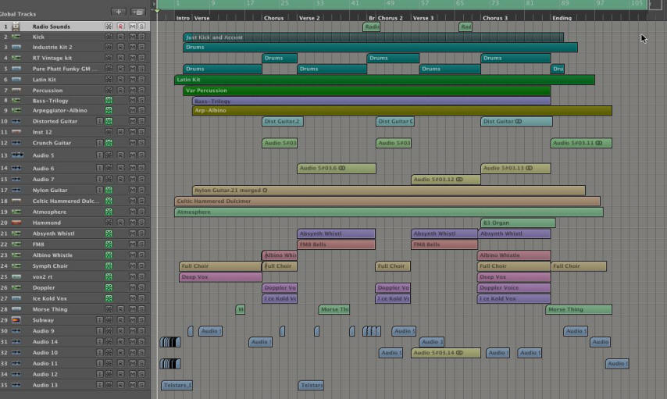
Task: Click the Kick track instrument icon
Action: pos(16,37)
